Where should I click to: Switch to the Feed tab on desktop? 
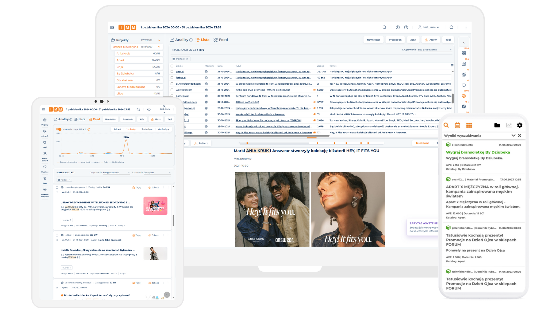click(x=220, y=40)
